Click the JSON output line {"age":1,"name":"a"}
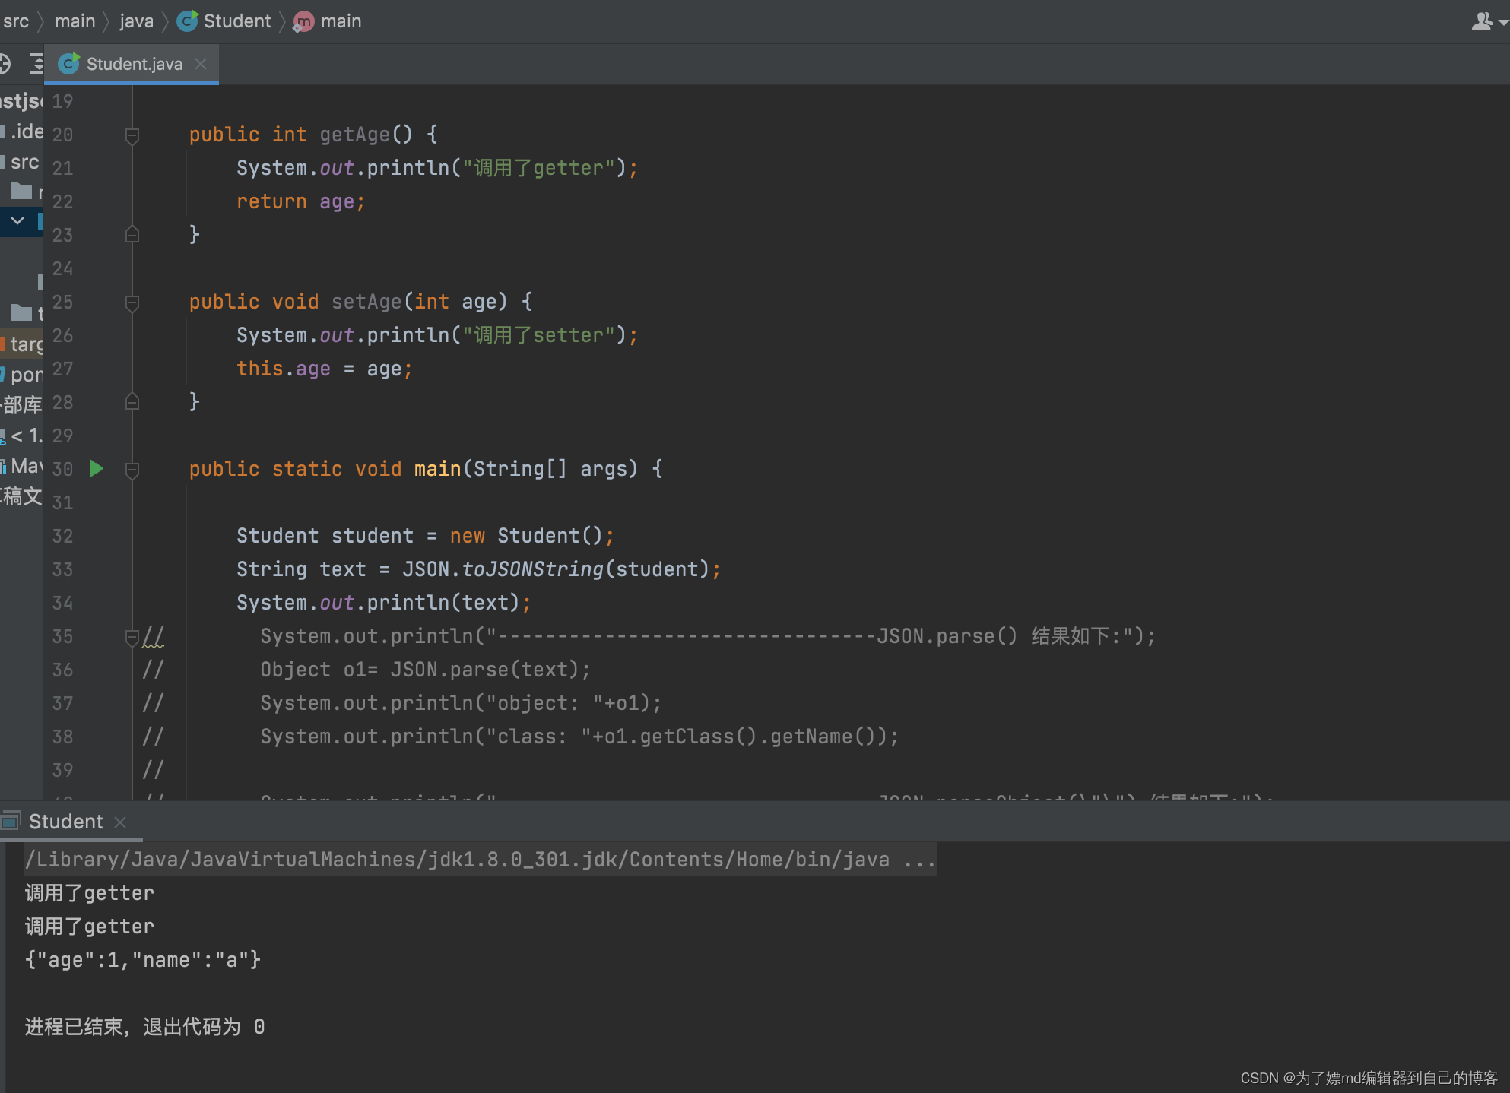This screenshot has height=1093, width=1510. pyautogui.click(x=143, y=960)
